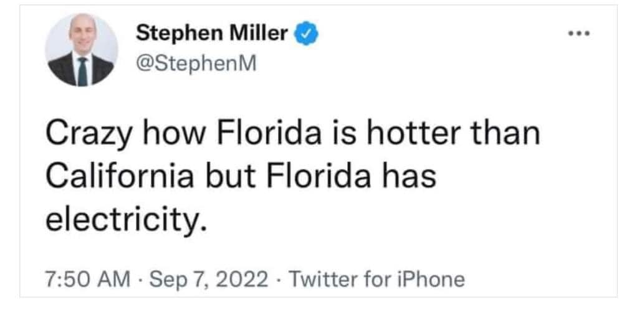Open the three-dot more options menu

[x=580, y=35]
